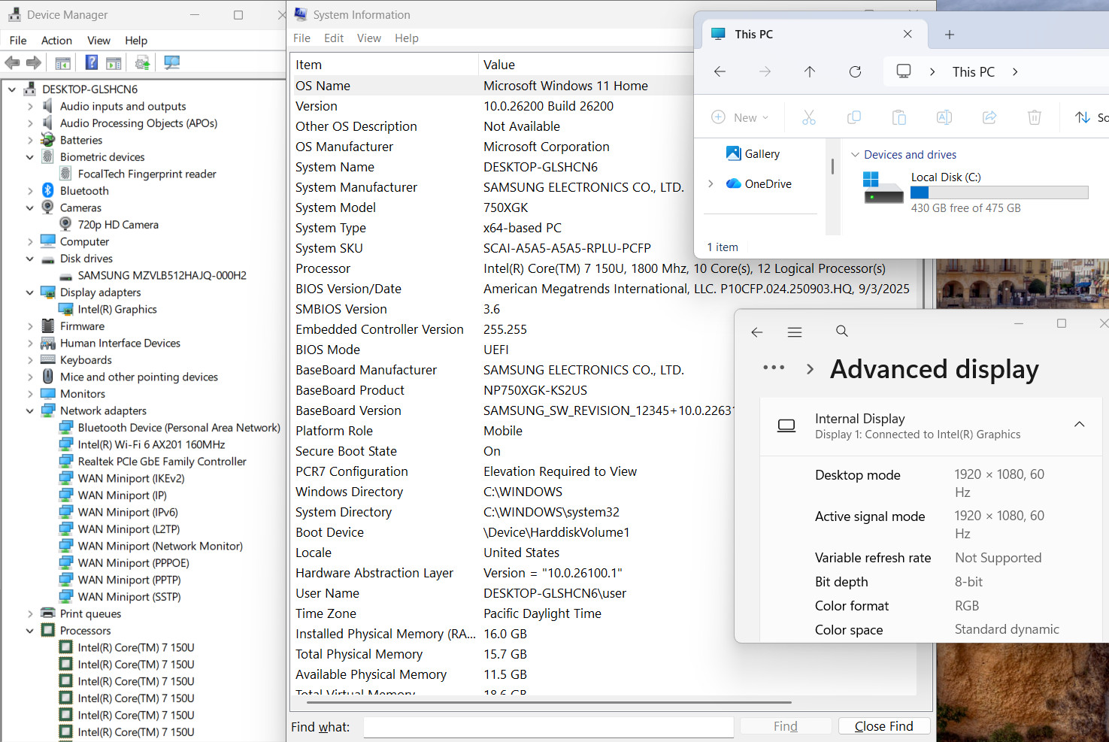Click the Forward arrow in Device Manager toolbar
This screenshot has height=742, width=1109.
click(x=34, y=63)
